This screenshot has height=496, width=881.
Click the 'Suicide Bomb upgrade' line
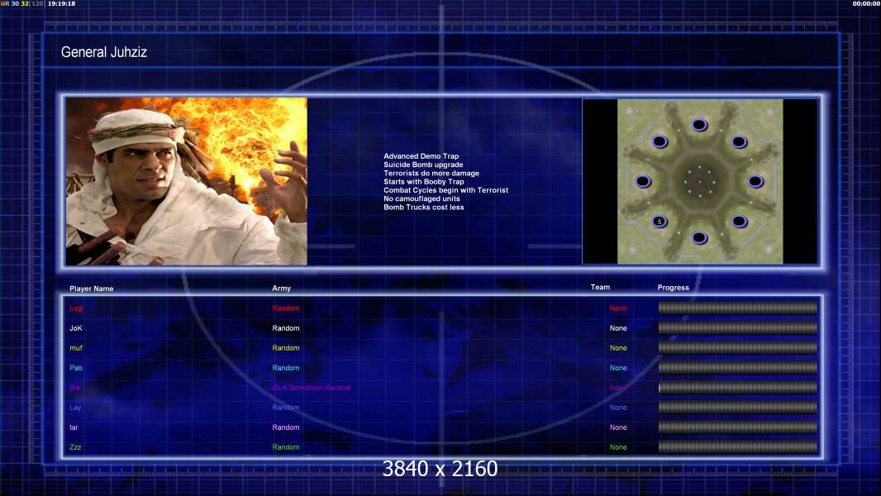[423, 165]
